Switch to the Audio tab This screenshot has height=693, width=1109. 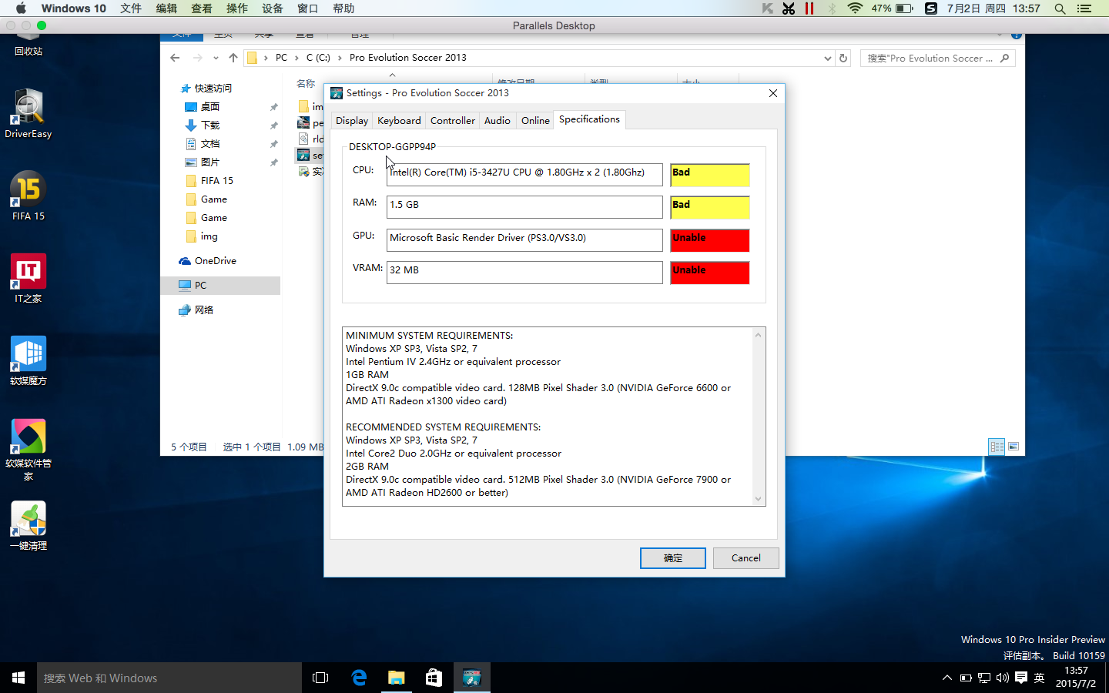pos(498,121)
